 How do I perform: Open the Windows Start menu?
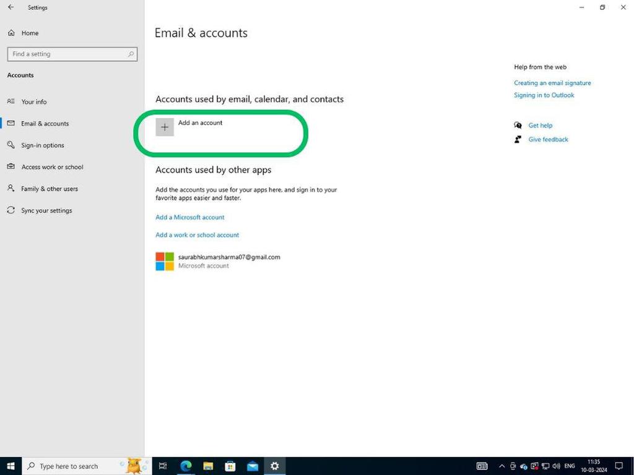point(11,466)
